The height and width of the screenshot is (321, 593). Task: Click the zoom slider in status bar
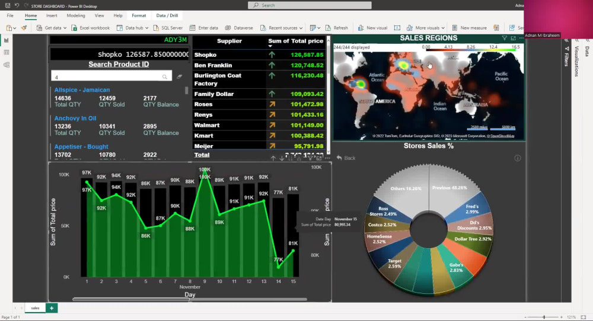pos(544,317)
